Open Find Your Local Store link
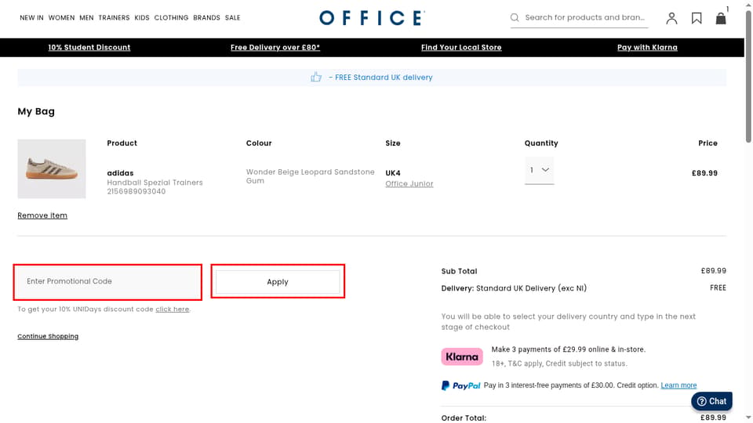The width and height of the screenshot is (753, 423). 461,48
